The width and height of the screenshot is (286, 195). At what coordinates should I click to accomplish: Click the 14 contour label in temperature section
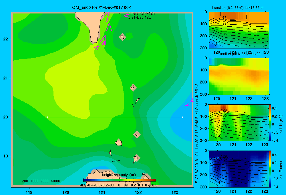point(218,43)
